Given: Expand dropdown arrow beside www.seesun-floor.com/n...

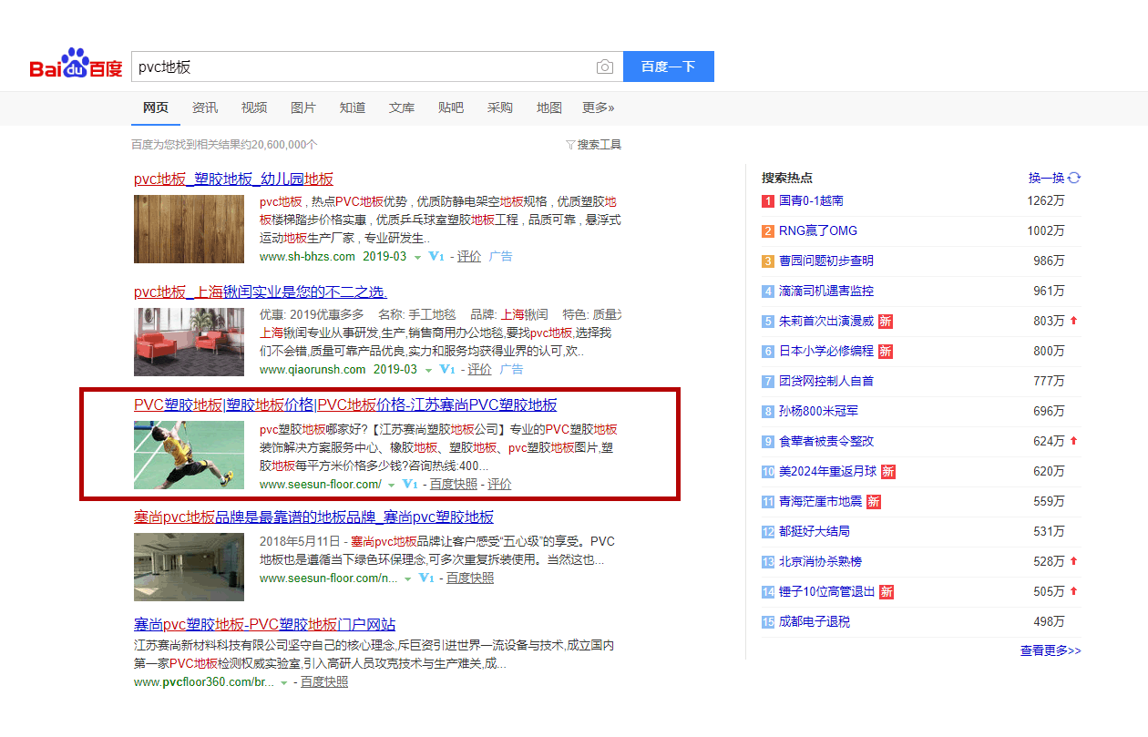Looking at the screenshot, I should 408,579.
